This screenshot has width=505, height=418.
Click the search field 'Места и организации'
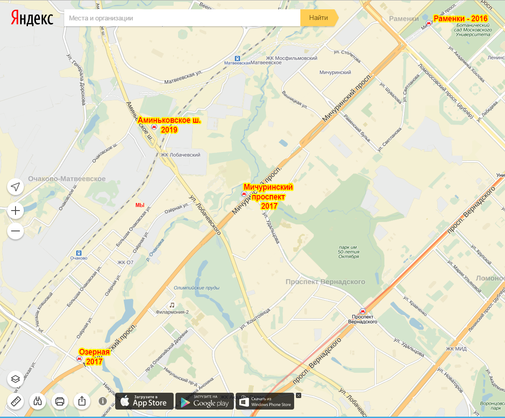[182, 18]
